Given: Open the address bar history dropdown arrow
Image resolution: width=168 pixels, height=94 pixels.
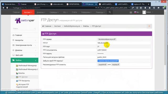Looking at the screenshot, I should 96,8.
